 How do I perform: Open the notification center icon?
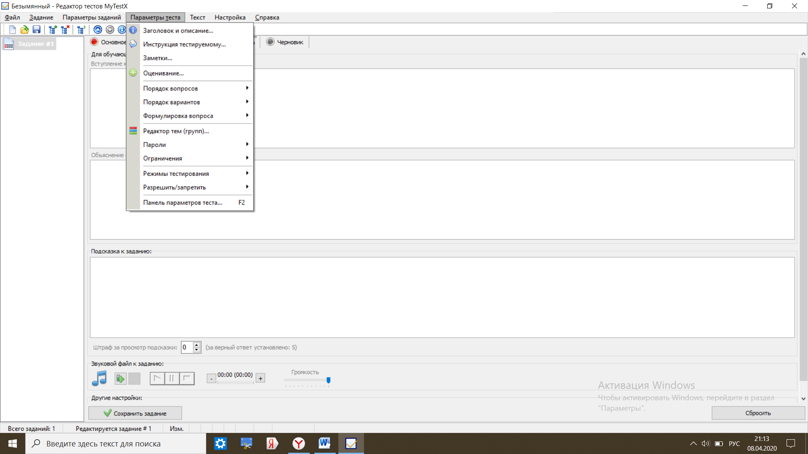[x=791, y=443]
